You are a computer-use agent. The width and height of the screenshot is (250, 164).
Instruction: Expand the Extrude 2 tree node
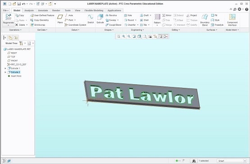coord(5,72)
